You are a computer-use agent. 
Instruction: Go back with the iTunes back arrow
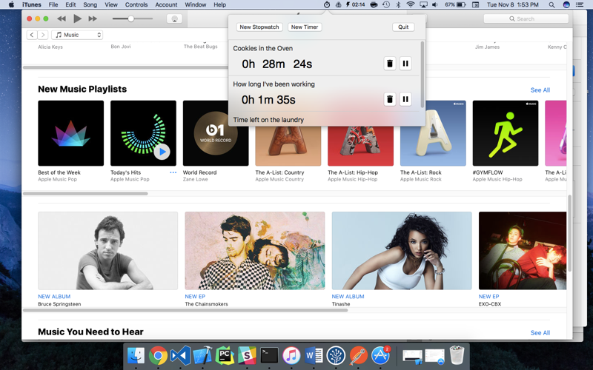point(32,35)
